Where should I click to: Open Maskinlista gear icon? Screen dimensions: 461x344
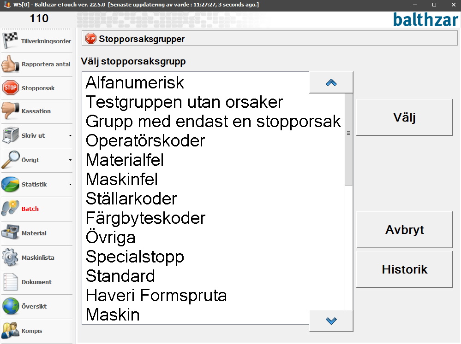click(10, 257)
